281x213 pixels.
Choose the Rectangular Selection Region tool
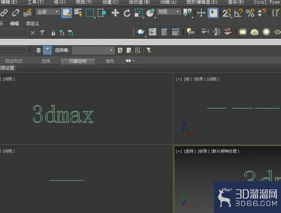coord(90,13)
